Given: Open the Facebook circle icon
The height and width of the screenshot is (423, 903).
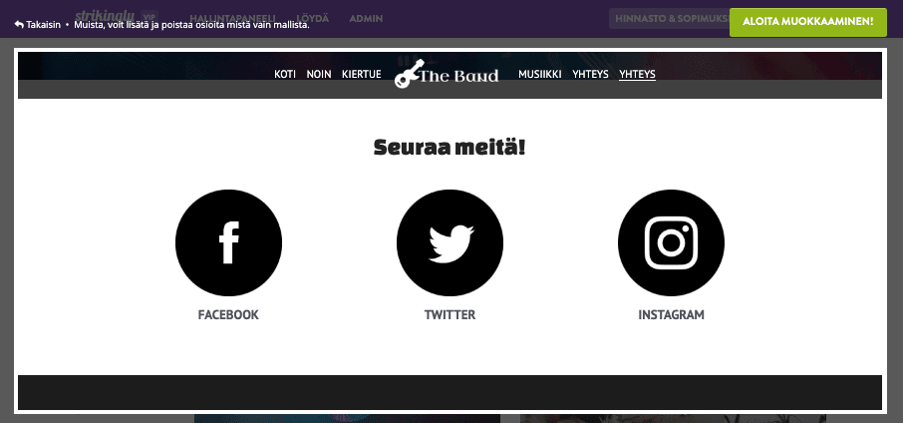Looking at the screenshot, I should coord(228,242).
